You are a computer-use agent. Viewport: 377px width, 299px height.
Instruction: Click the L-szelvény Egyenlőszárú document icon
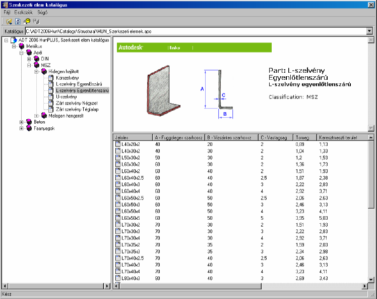(x=51, y=84)
